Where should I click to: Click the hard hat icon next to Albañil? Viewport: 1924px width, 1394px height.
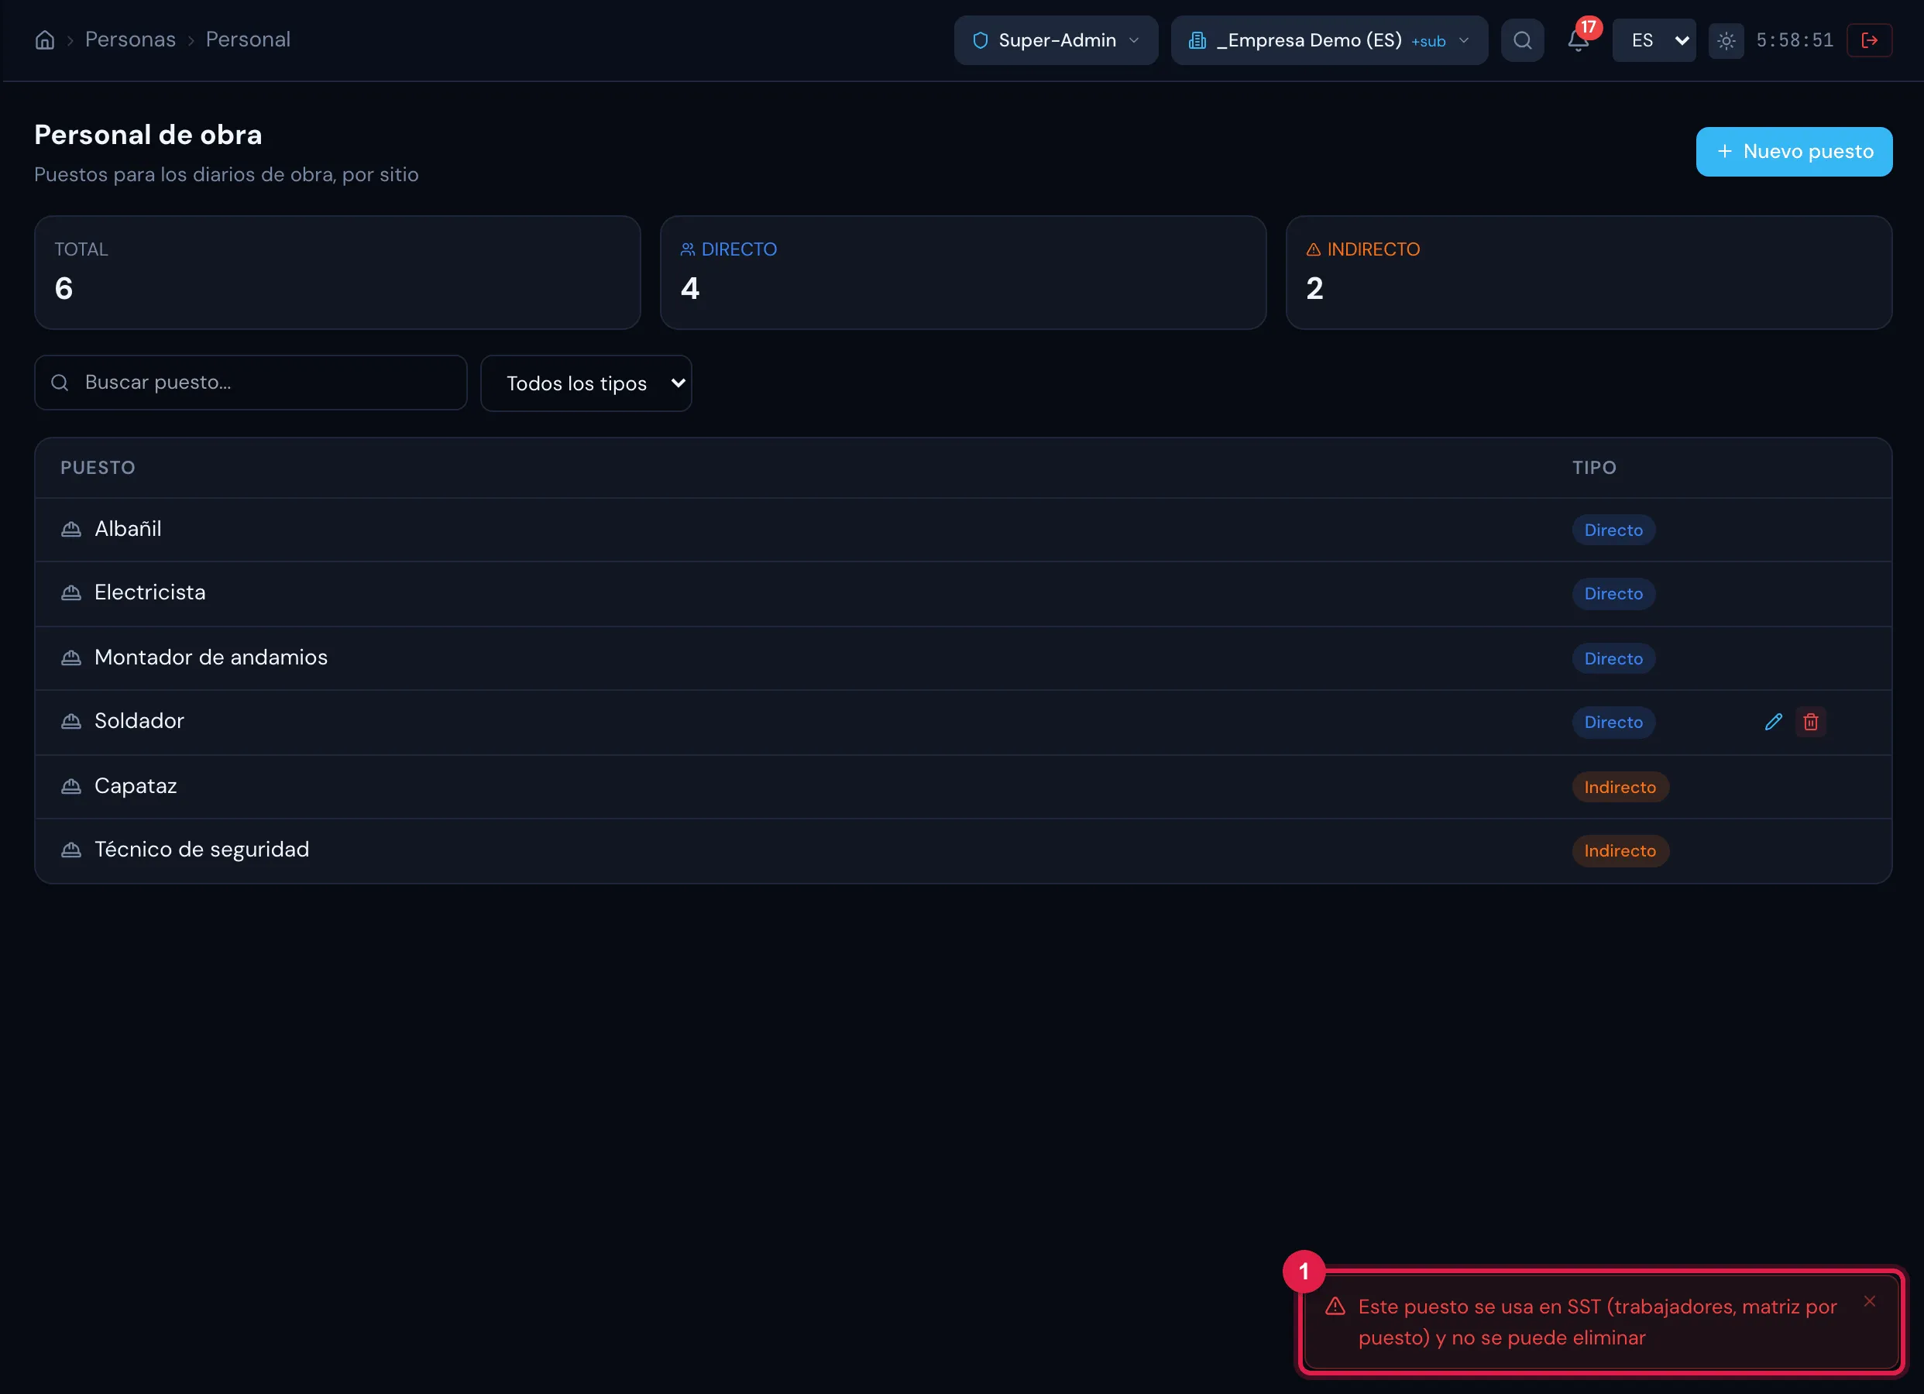point(71,530)
